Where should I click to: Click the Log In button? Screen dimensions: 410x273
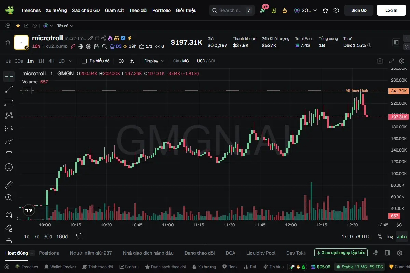pos(391,10)
